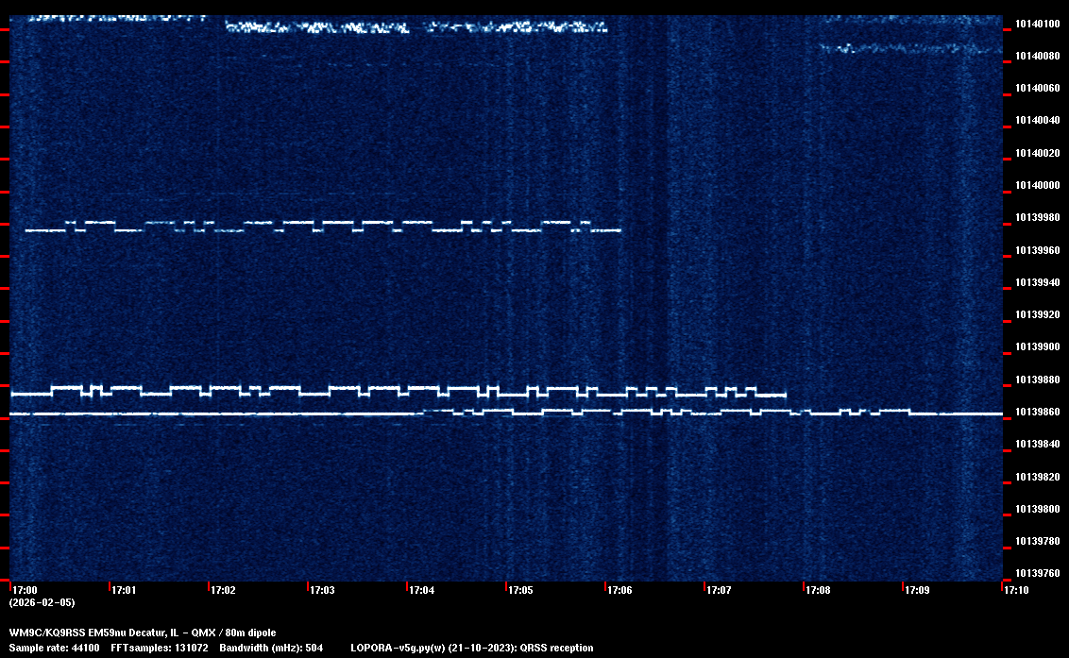
Task: Click the WM9C/KQ9RSS station caption text
Action: tap(143, 633)
